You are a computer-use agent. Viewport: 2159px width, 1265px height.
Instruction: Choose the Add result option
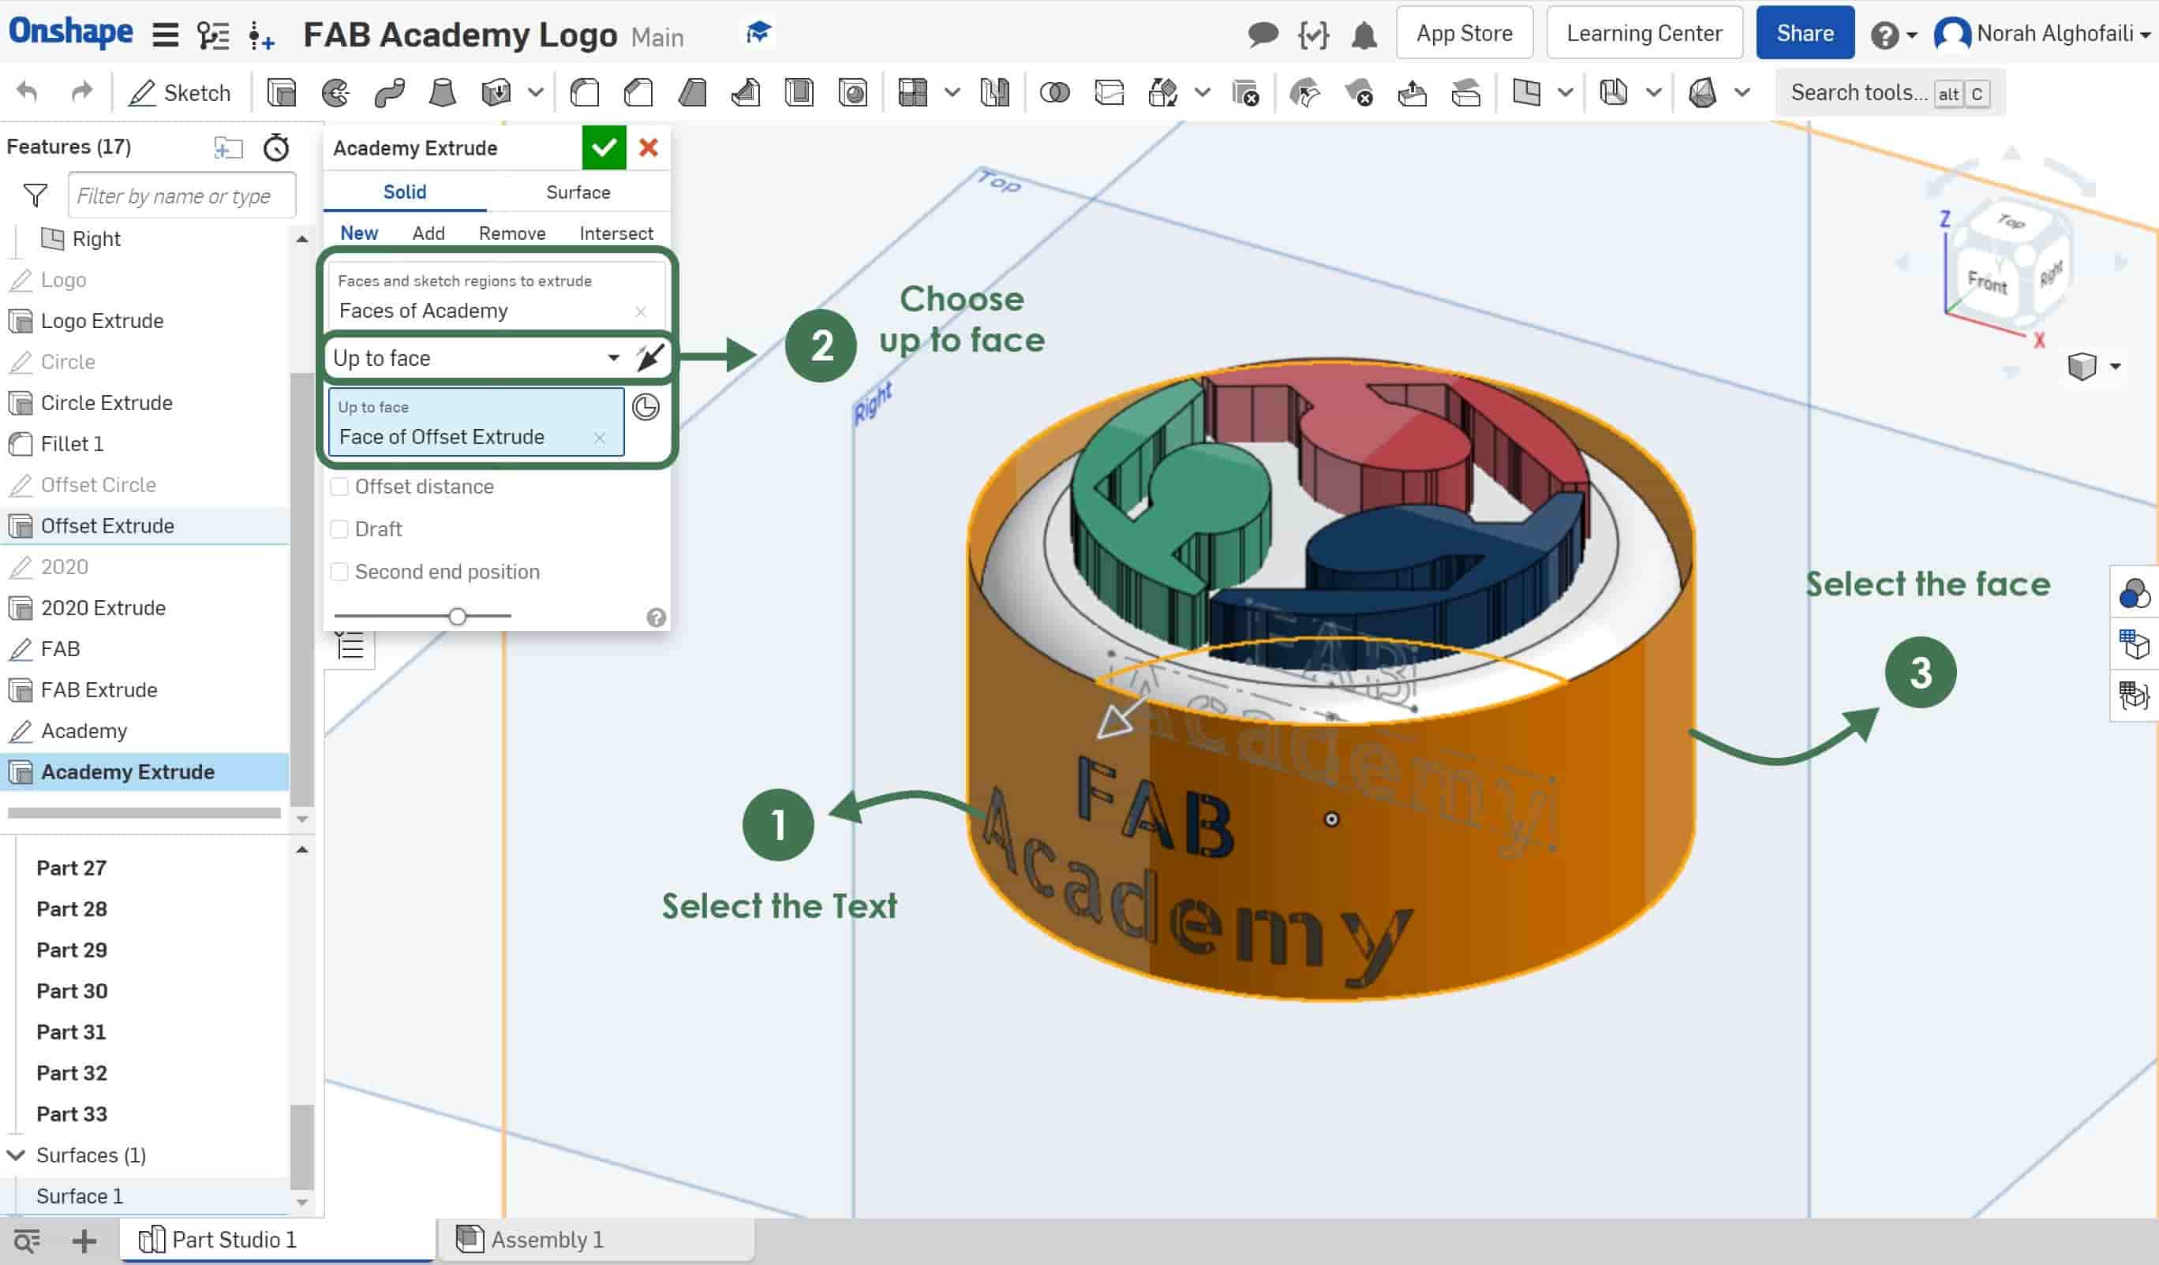coord(428,233)
